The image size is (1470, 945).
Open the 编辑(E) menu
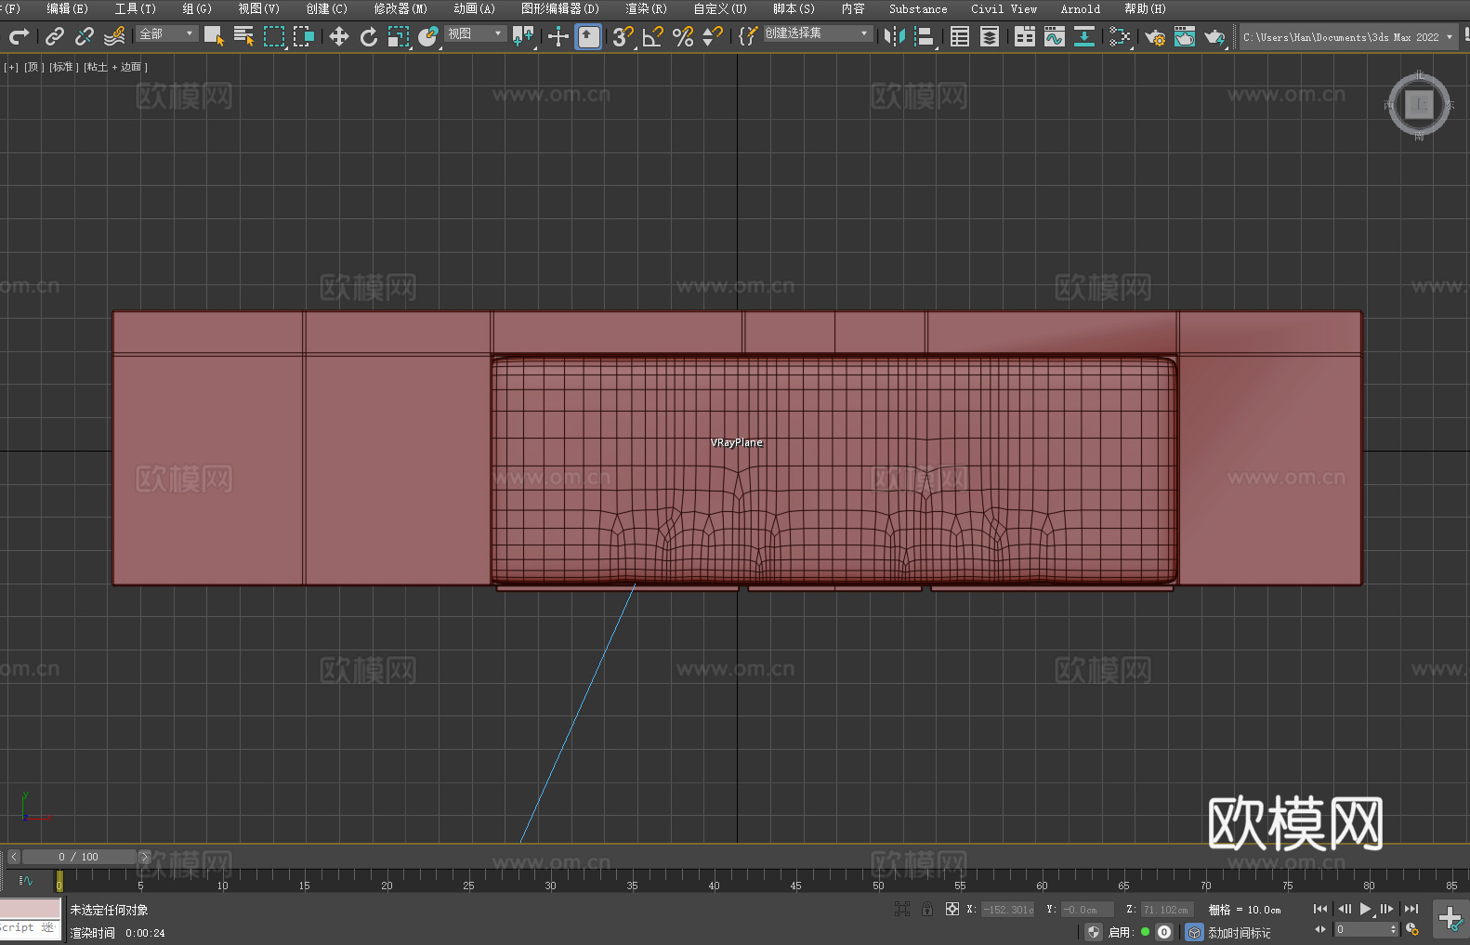67,8
